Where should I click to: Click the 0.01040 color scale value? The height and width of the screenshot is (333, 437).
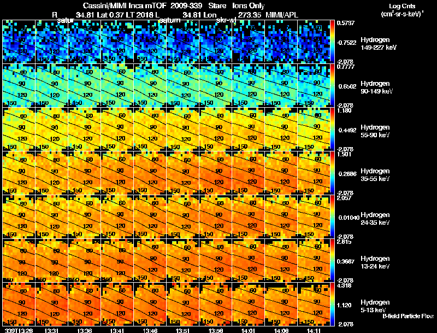[x=349, y=218]
